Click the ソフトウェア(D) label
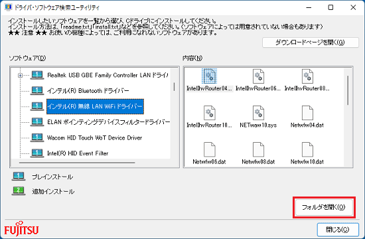 coord(27,58)
